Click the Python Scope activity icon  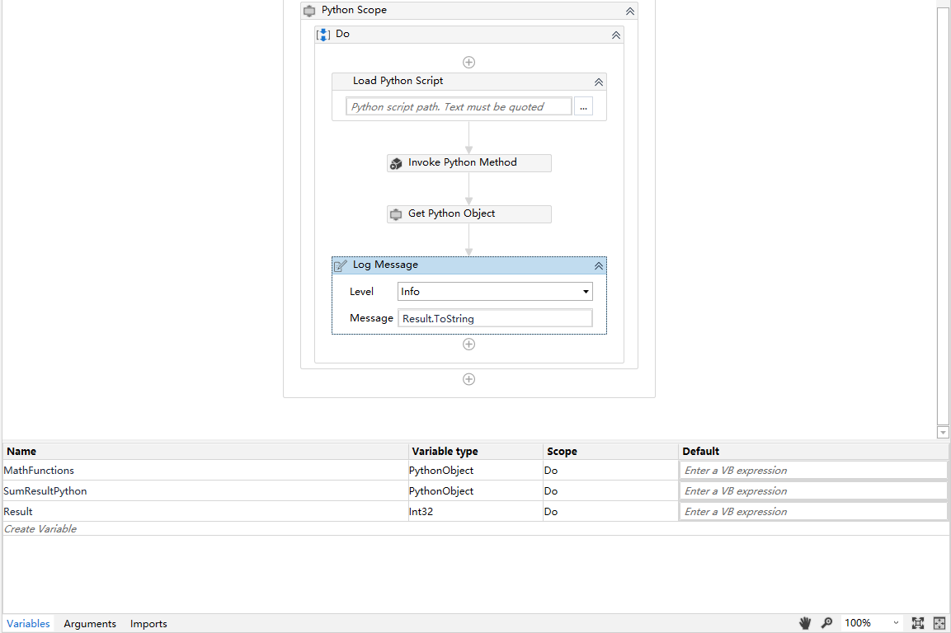point(309,11)
